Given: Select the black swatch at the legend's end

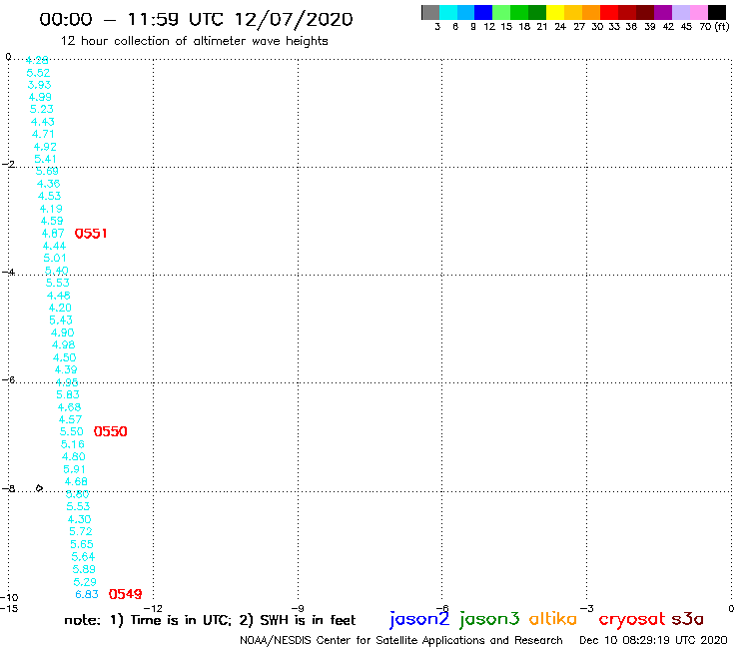Looking at the screenshot, I should click(x=717, y=12).
